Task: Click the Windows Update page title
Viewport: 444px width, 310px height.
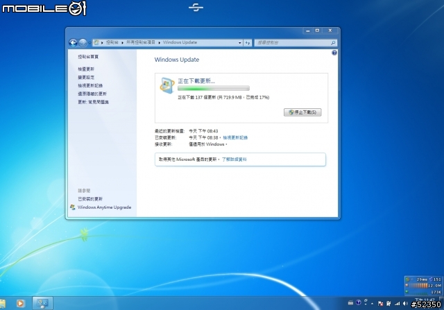Action: coord(177,60)
